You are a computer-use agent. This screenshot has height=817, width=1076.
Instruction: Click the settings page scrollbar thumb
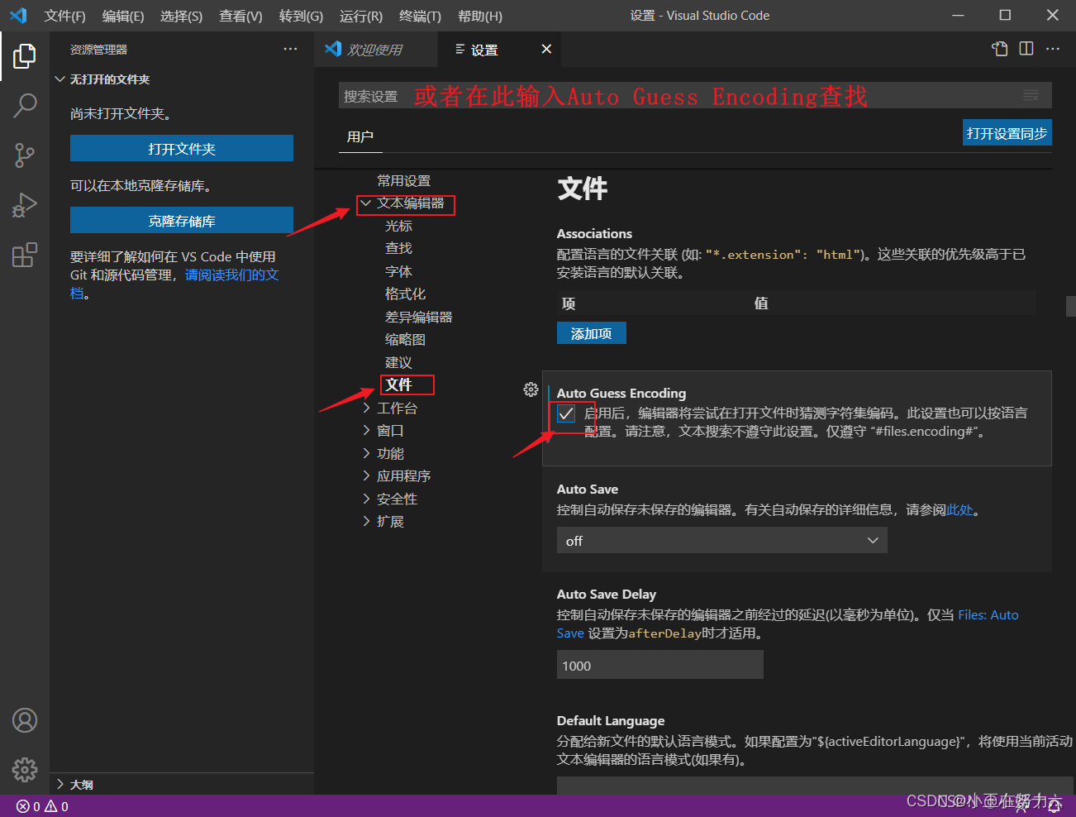pyautogui.click(x=1071, y=306)
